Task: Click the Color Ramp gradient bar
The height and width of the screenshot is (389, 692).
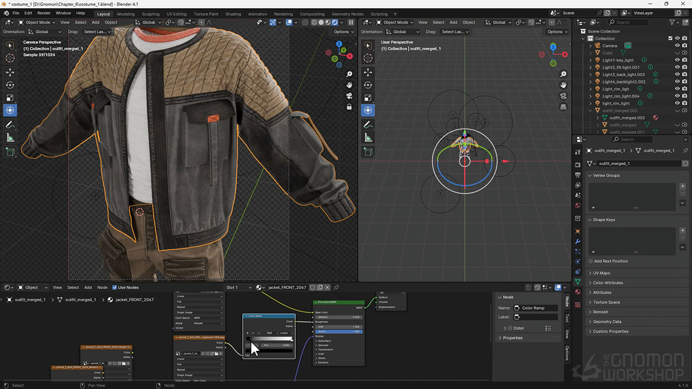Action: [x=269, y=339]
